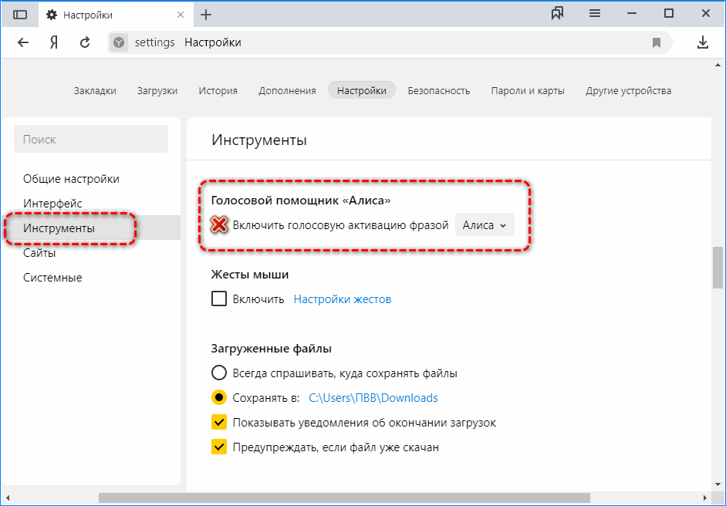Screen dimensions: 726x506
Task: Expand the 'Алиса' activation phrase dropdown
Action: 484,225
